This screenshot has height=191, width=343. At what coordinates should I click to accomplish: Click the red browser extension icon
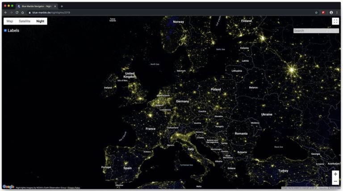[x=323, y=13]
